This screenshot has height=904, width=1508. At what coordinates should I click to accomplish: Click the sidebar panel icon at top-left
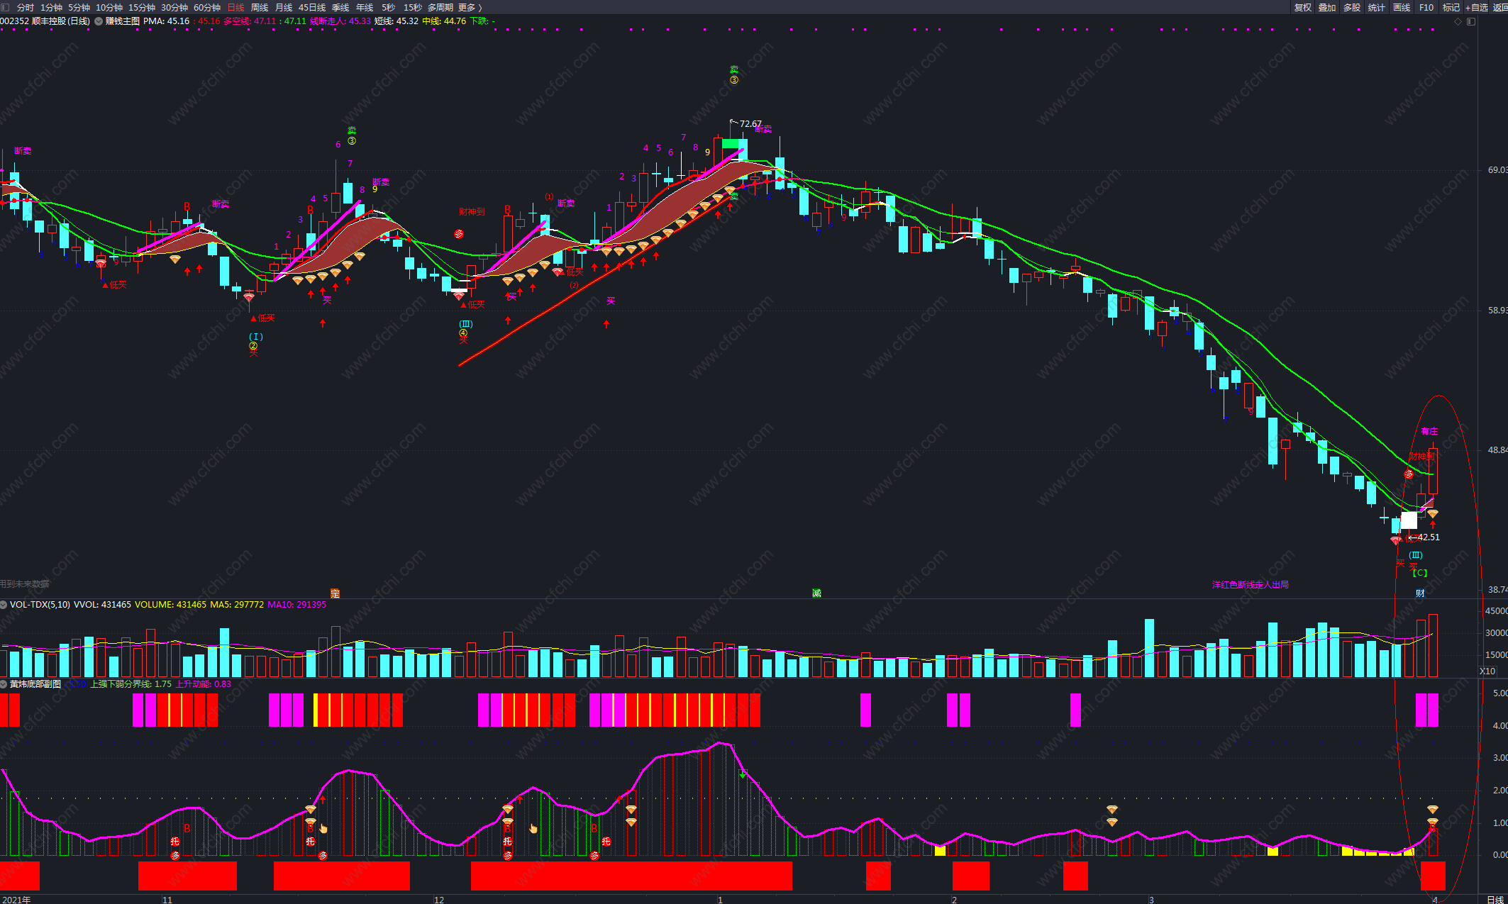[x=5, y=7]
